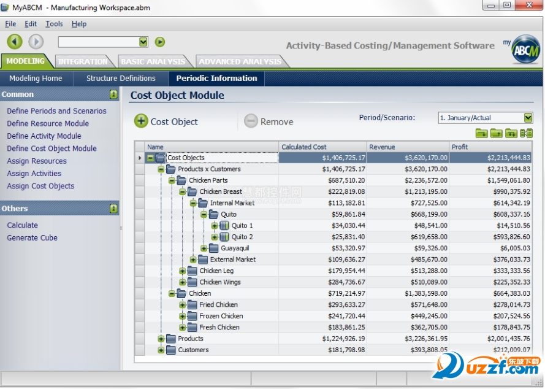The height and width of the screenshot is (389, 545).
Task: Collapse the Common sidebar panel
Action: [x=113, y=94]
